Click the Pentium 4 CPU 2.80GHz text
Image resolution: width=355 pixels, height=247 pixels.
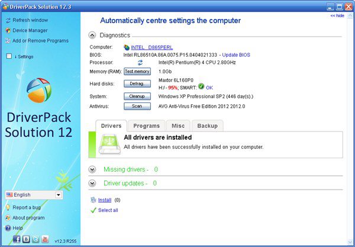pos(197,63)
